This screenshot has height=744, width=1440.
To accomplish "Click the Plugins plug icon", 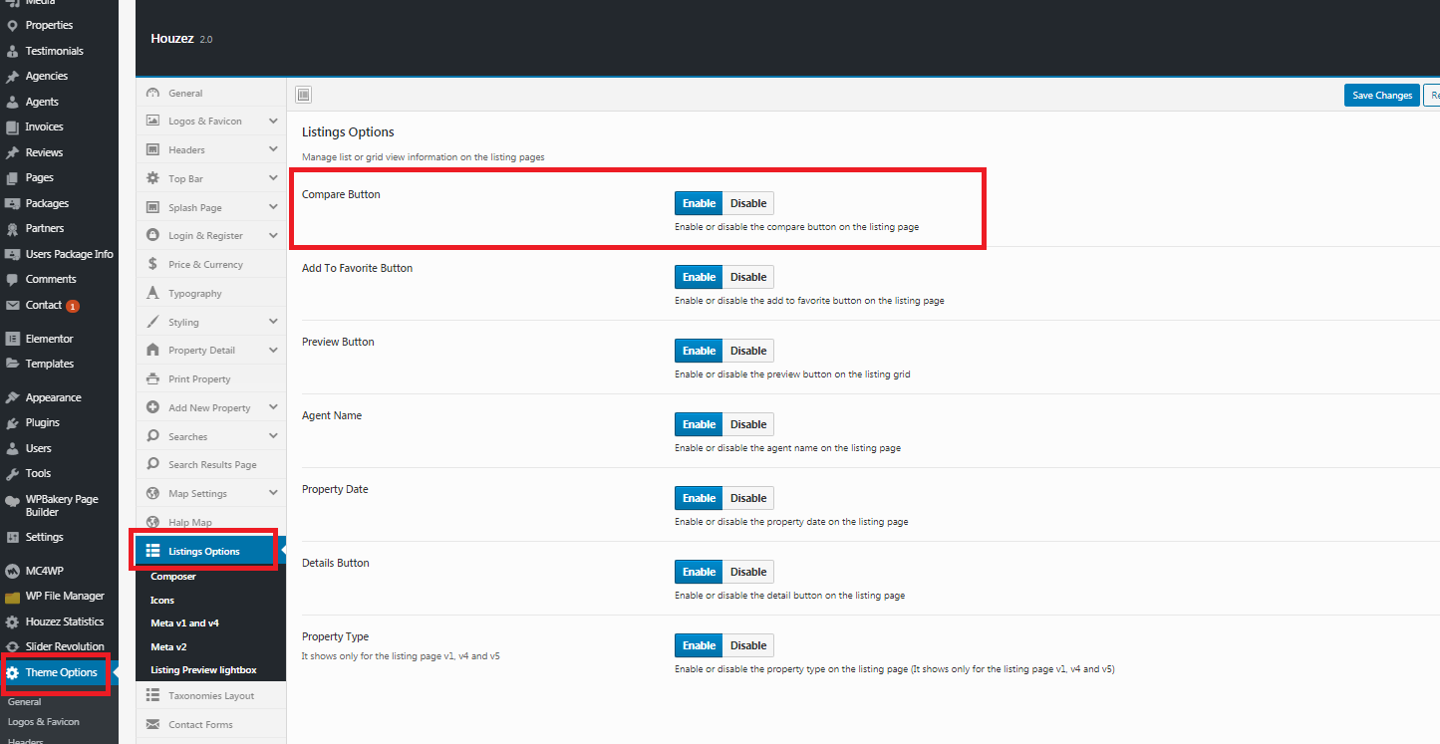I will tap(12, 423).
